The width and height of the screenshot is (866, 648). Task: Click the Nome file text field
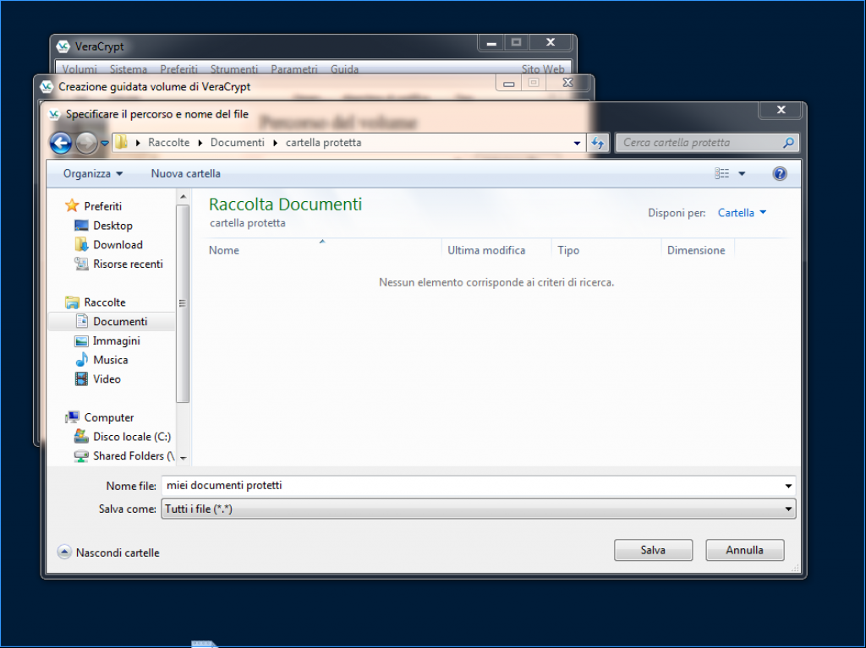[x=472, y=486]
